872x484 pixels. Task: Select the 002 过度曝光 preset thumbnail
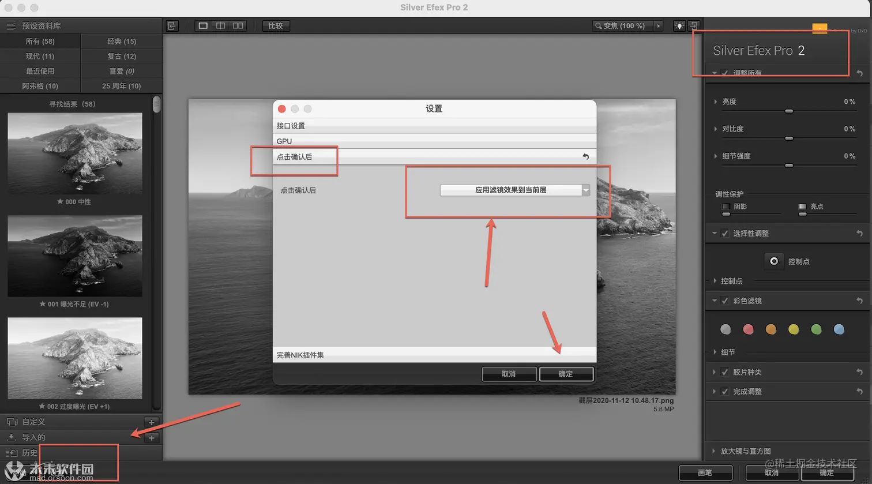click(x=75, y=358)
